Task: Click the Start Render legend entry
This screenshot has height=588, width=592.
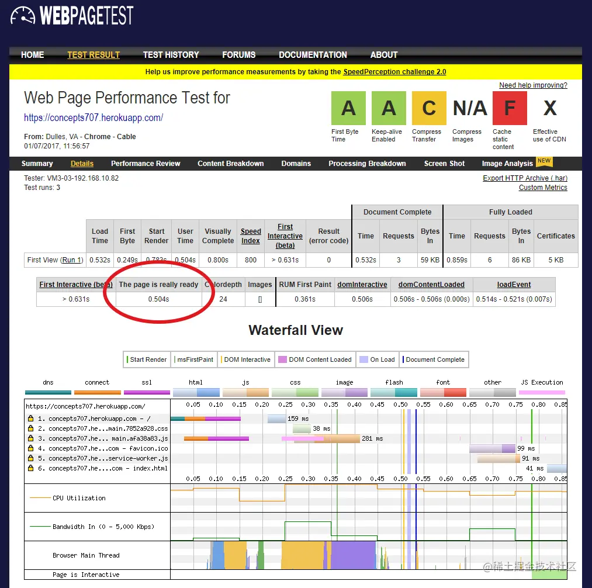Action: coord(147,359)
